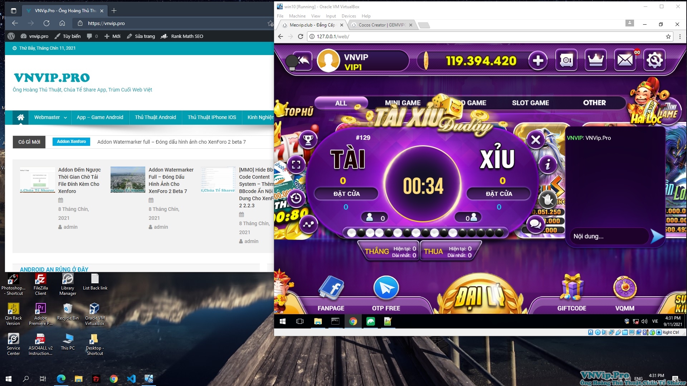Toggle the hand nan mode icon

[547, 199]
